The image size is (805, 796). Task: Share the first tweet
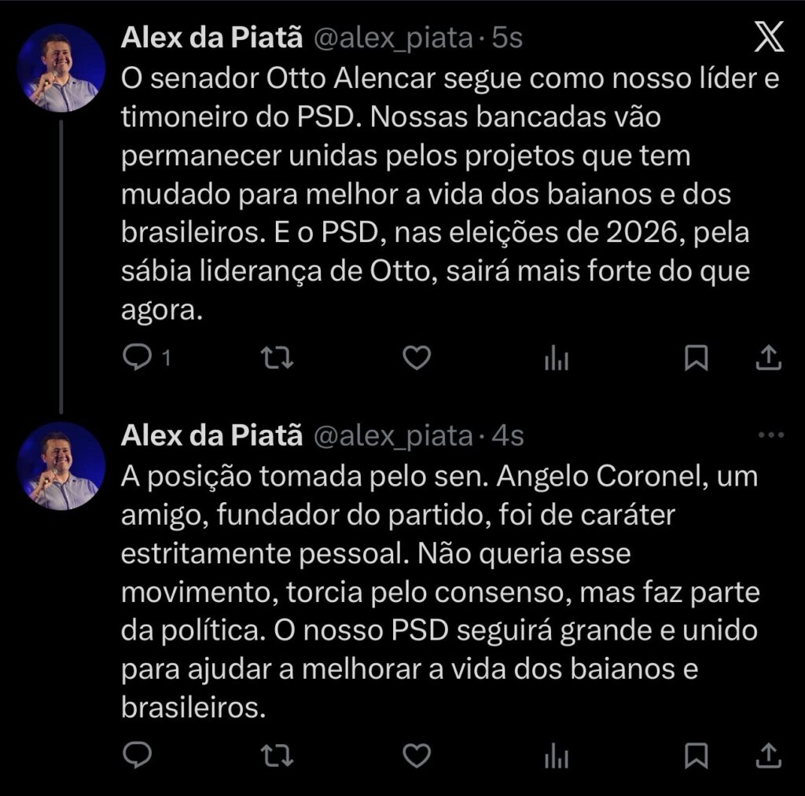[x=767, y=358]
